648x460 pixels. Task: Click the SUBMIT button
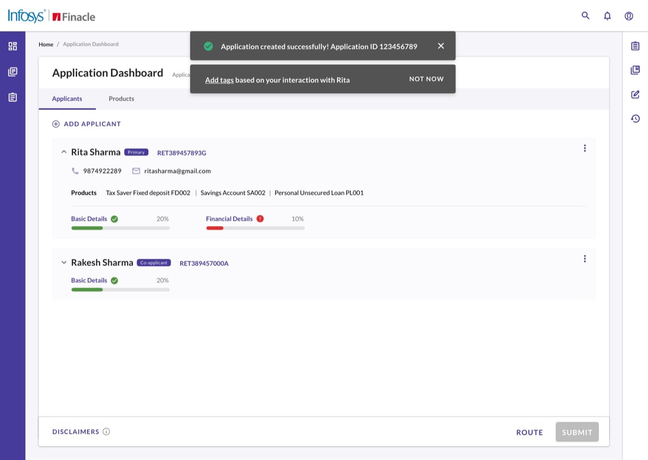(x=577, y=432)
